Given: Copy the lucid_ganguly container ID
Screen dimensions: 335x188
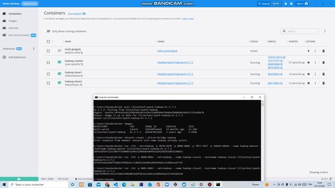Looking at the screenshot, I should [82, 53].
